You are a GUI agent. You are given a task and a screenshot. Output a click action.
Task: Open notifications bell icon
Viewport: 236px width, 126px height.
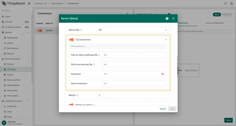click(232, 4)
